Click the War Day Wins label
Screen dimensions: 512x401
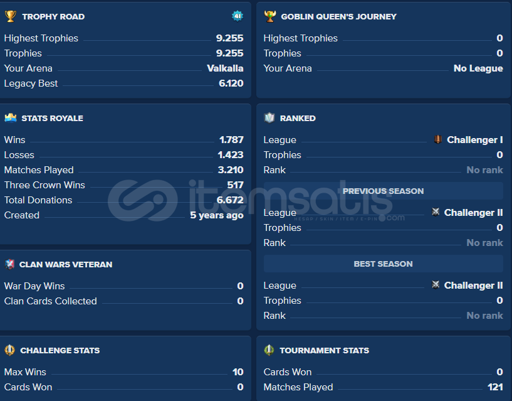click(34, 286)
